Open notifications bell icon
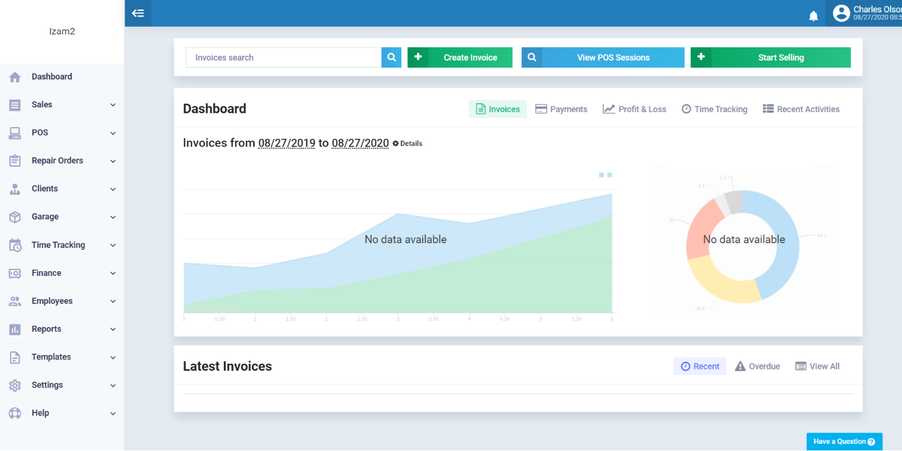Image resolution: width=902 pixels, height=451 pixels. click(x=814, y=16)
